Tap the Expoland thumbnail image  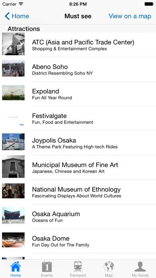pos(13,93)
